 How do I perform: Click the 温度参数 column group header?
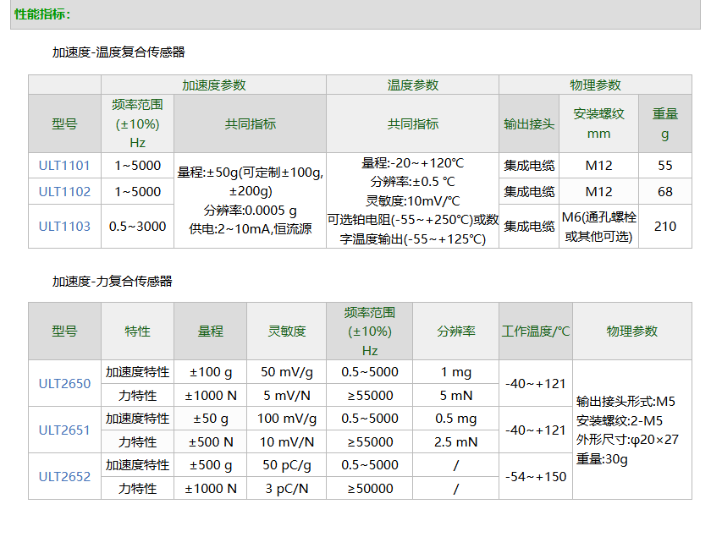click(412, 85)
